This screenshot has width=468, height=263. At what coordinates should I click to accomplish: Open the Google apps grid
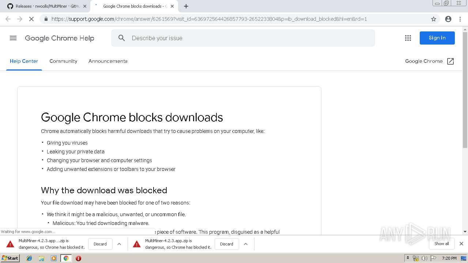pyautogui.click(x=408, y=38)
